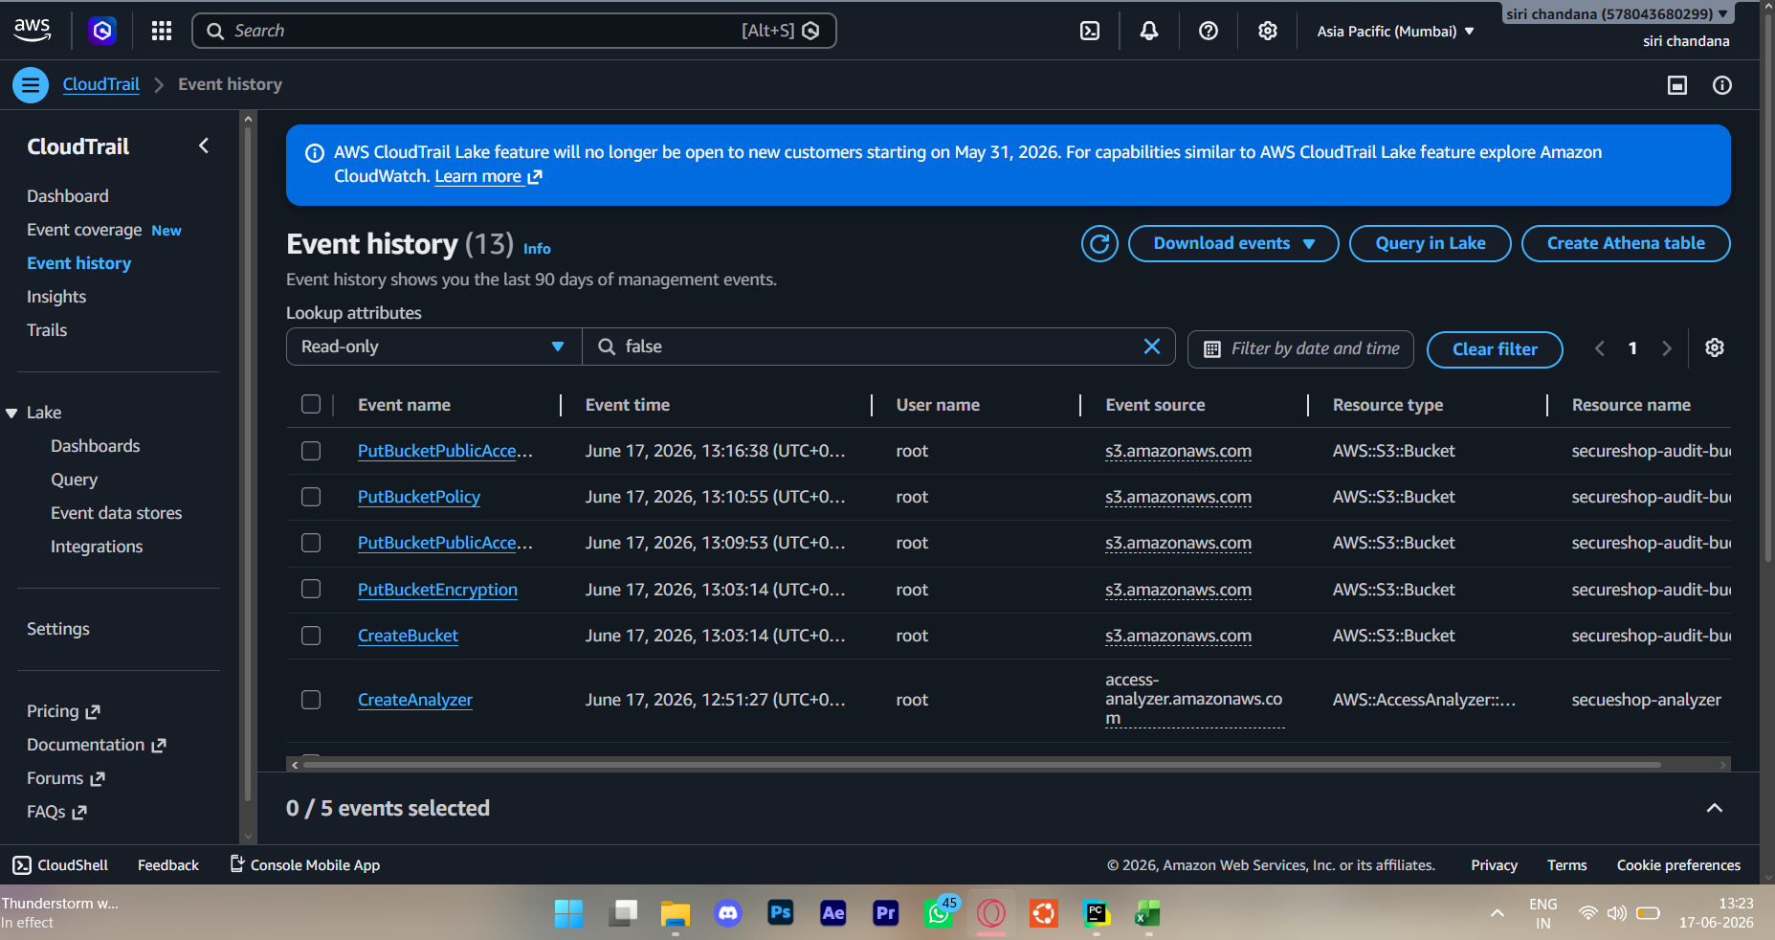
Task: Clear the false filter value
Action: (1152, 347)
